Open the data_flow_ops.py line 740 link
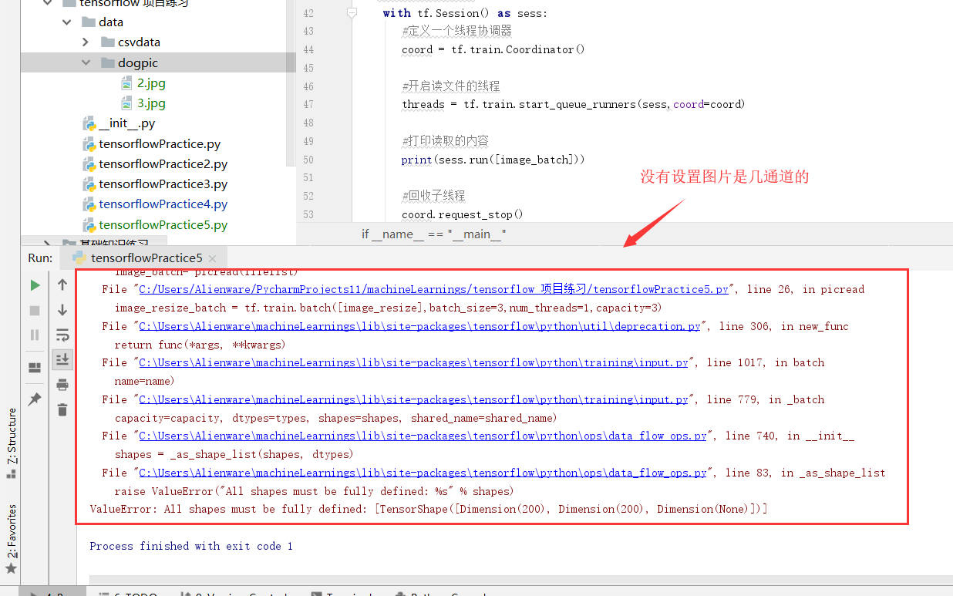This screenshot has width=953, height=596. click(x=423, y=436)
